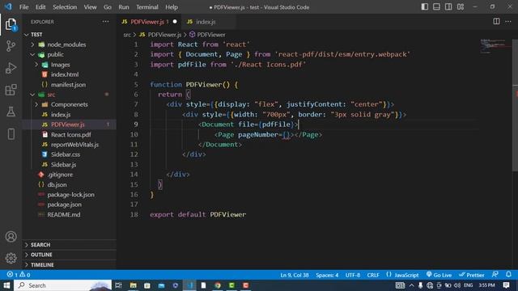Toggle the bottom panel layout icon
The width and height of the screenshot is (518, 291).
[x=436, y=7]
